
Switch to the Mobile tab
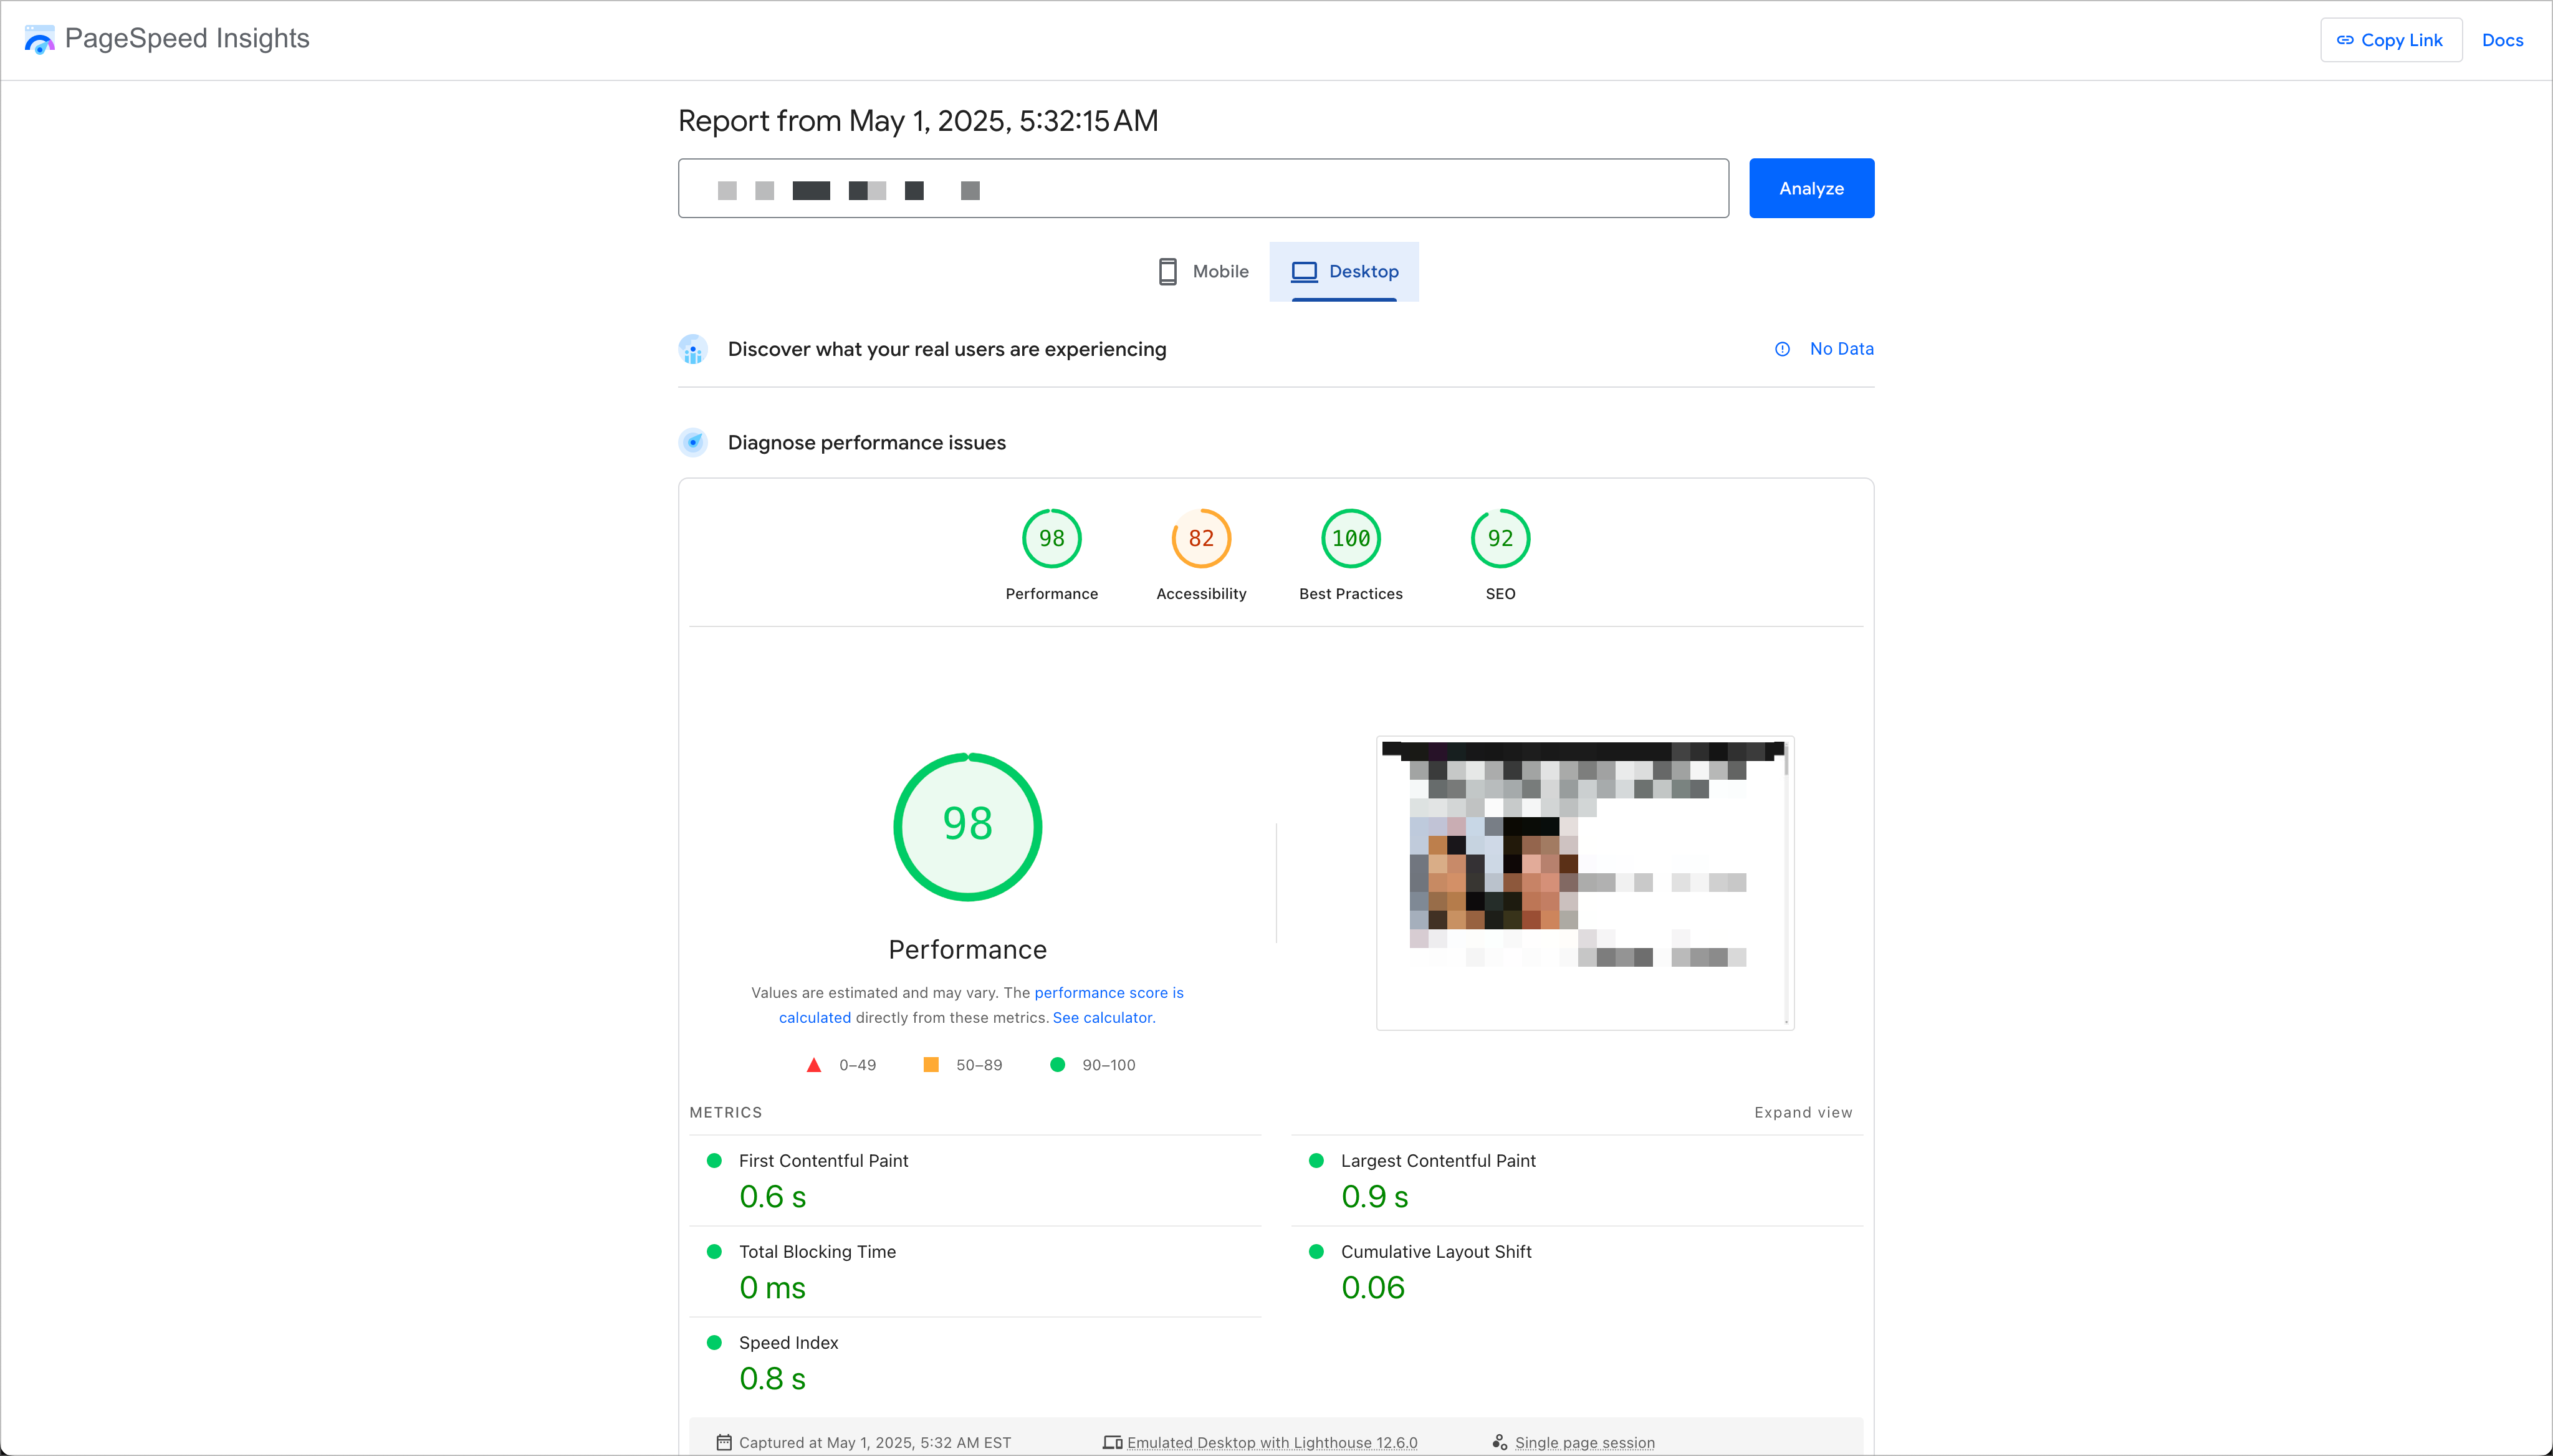1202,271
